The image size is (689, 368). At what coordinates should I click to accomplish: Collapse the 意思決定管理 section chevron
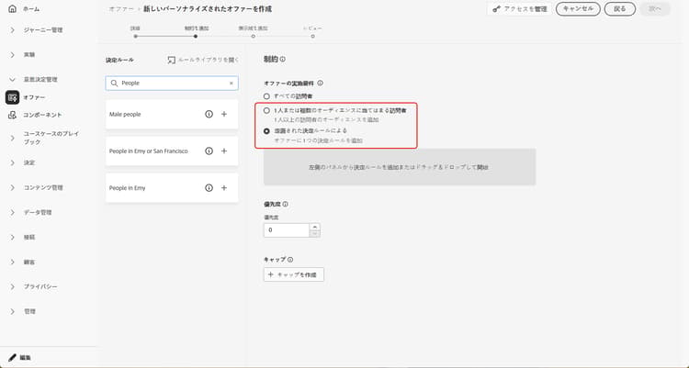[12, 80]
